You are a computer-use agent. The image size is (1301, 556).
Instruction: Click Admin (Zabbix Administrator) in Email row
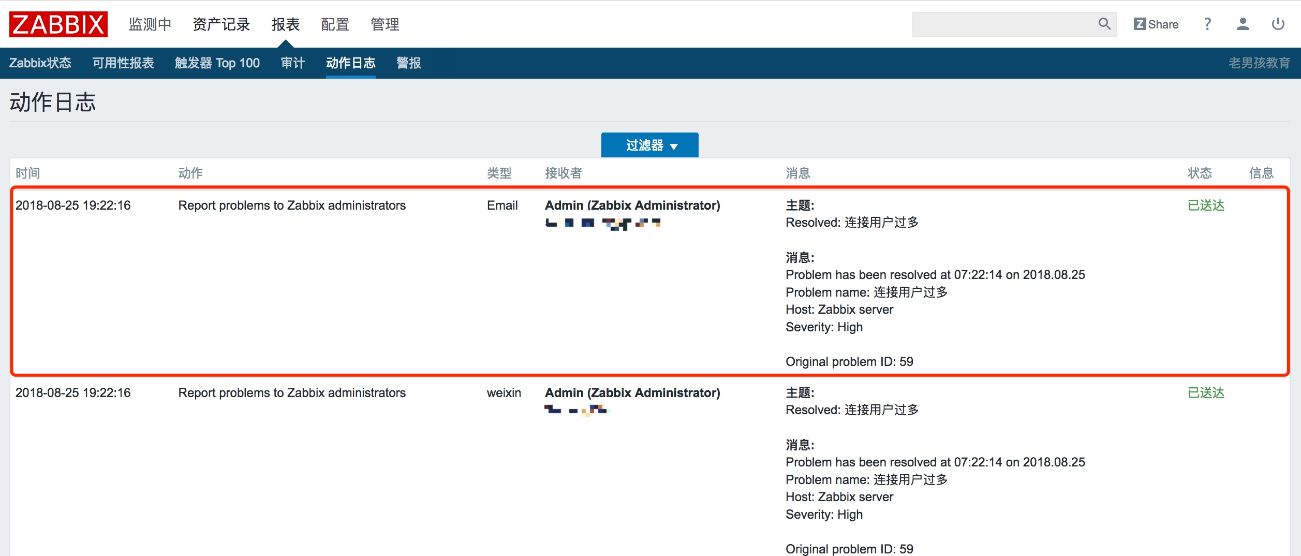[x=632, y=206]
